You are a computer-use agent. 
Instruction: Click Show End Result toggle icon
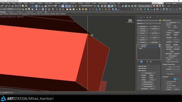click(141, 62)
